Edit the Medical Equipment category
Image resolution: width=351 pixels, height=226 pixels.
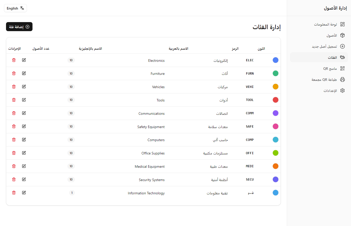click(x=24, y=166)
